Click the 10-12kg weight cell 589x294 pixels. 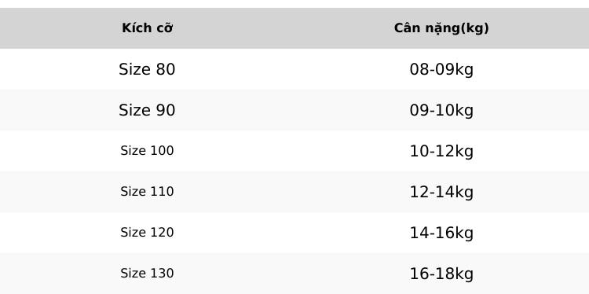[x=441, y=151]
